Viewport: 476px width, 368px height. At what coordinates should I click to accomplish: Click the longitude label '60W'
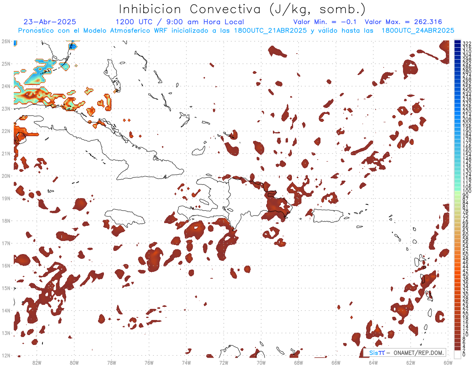click(448, 362)
